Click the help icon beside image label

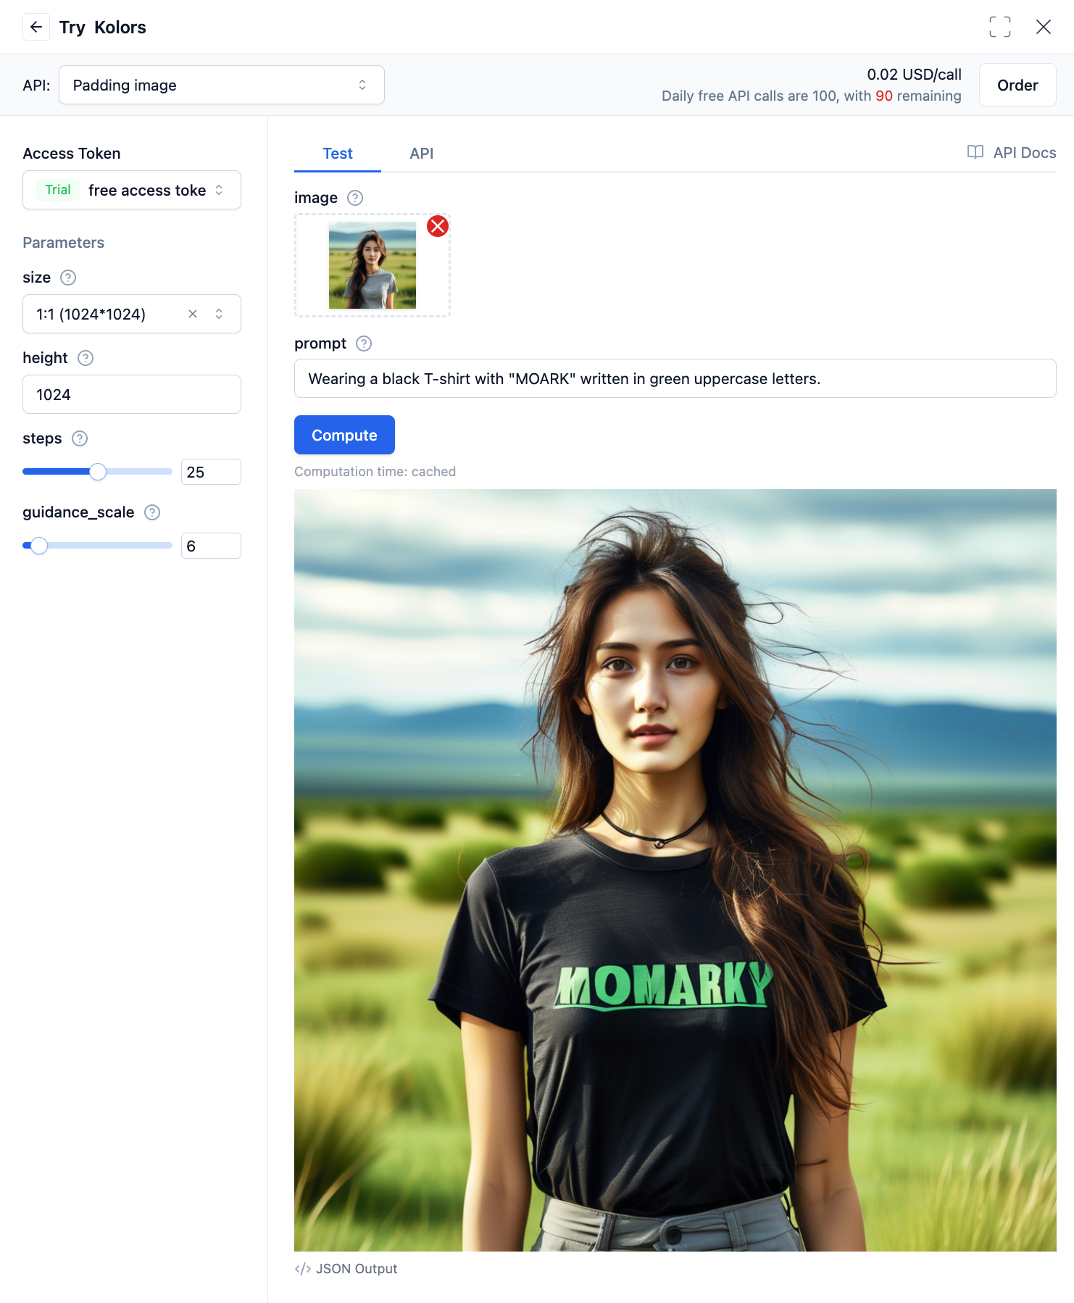[355, 198]
